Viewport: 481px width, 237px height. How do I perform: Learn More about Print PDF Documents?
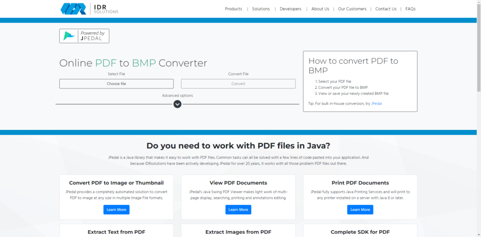click(360, 210)
